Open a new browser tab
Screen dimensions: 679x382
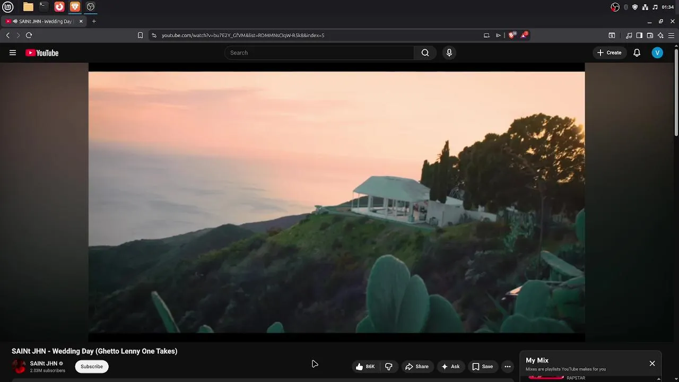94,21
